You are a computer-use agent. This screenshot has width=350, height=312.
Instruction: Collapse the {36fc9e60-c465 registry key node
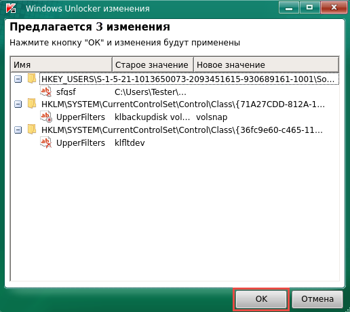tap(18, 130)
